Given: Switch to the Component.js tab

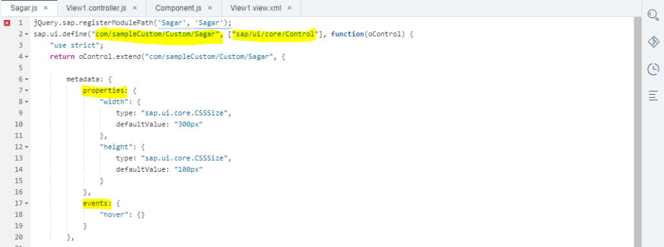Looking at the screenshot, I should click(178, 8).
